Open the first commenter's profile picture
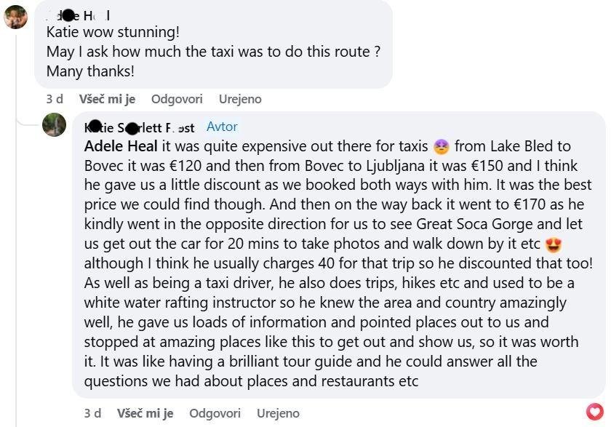The width and height of the screenshot is (611, 427). 15,17
